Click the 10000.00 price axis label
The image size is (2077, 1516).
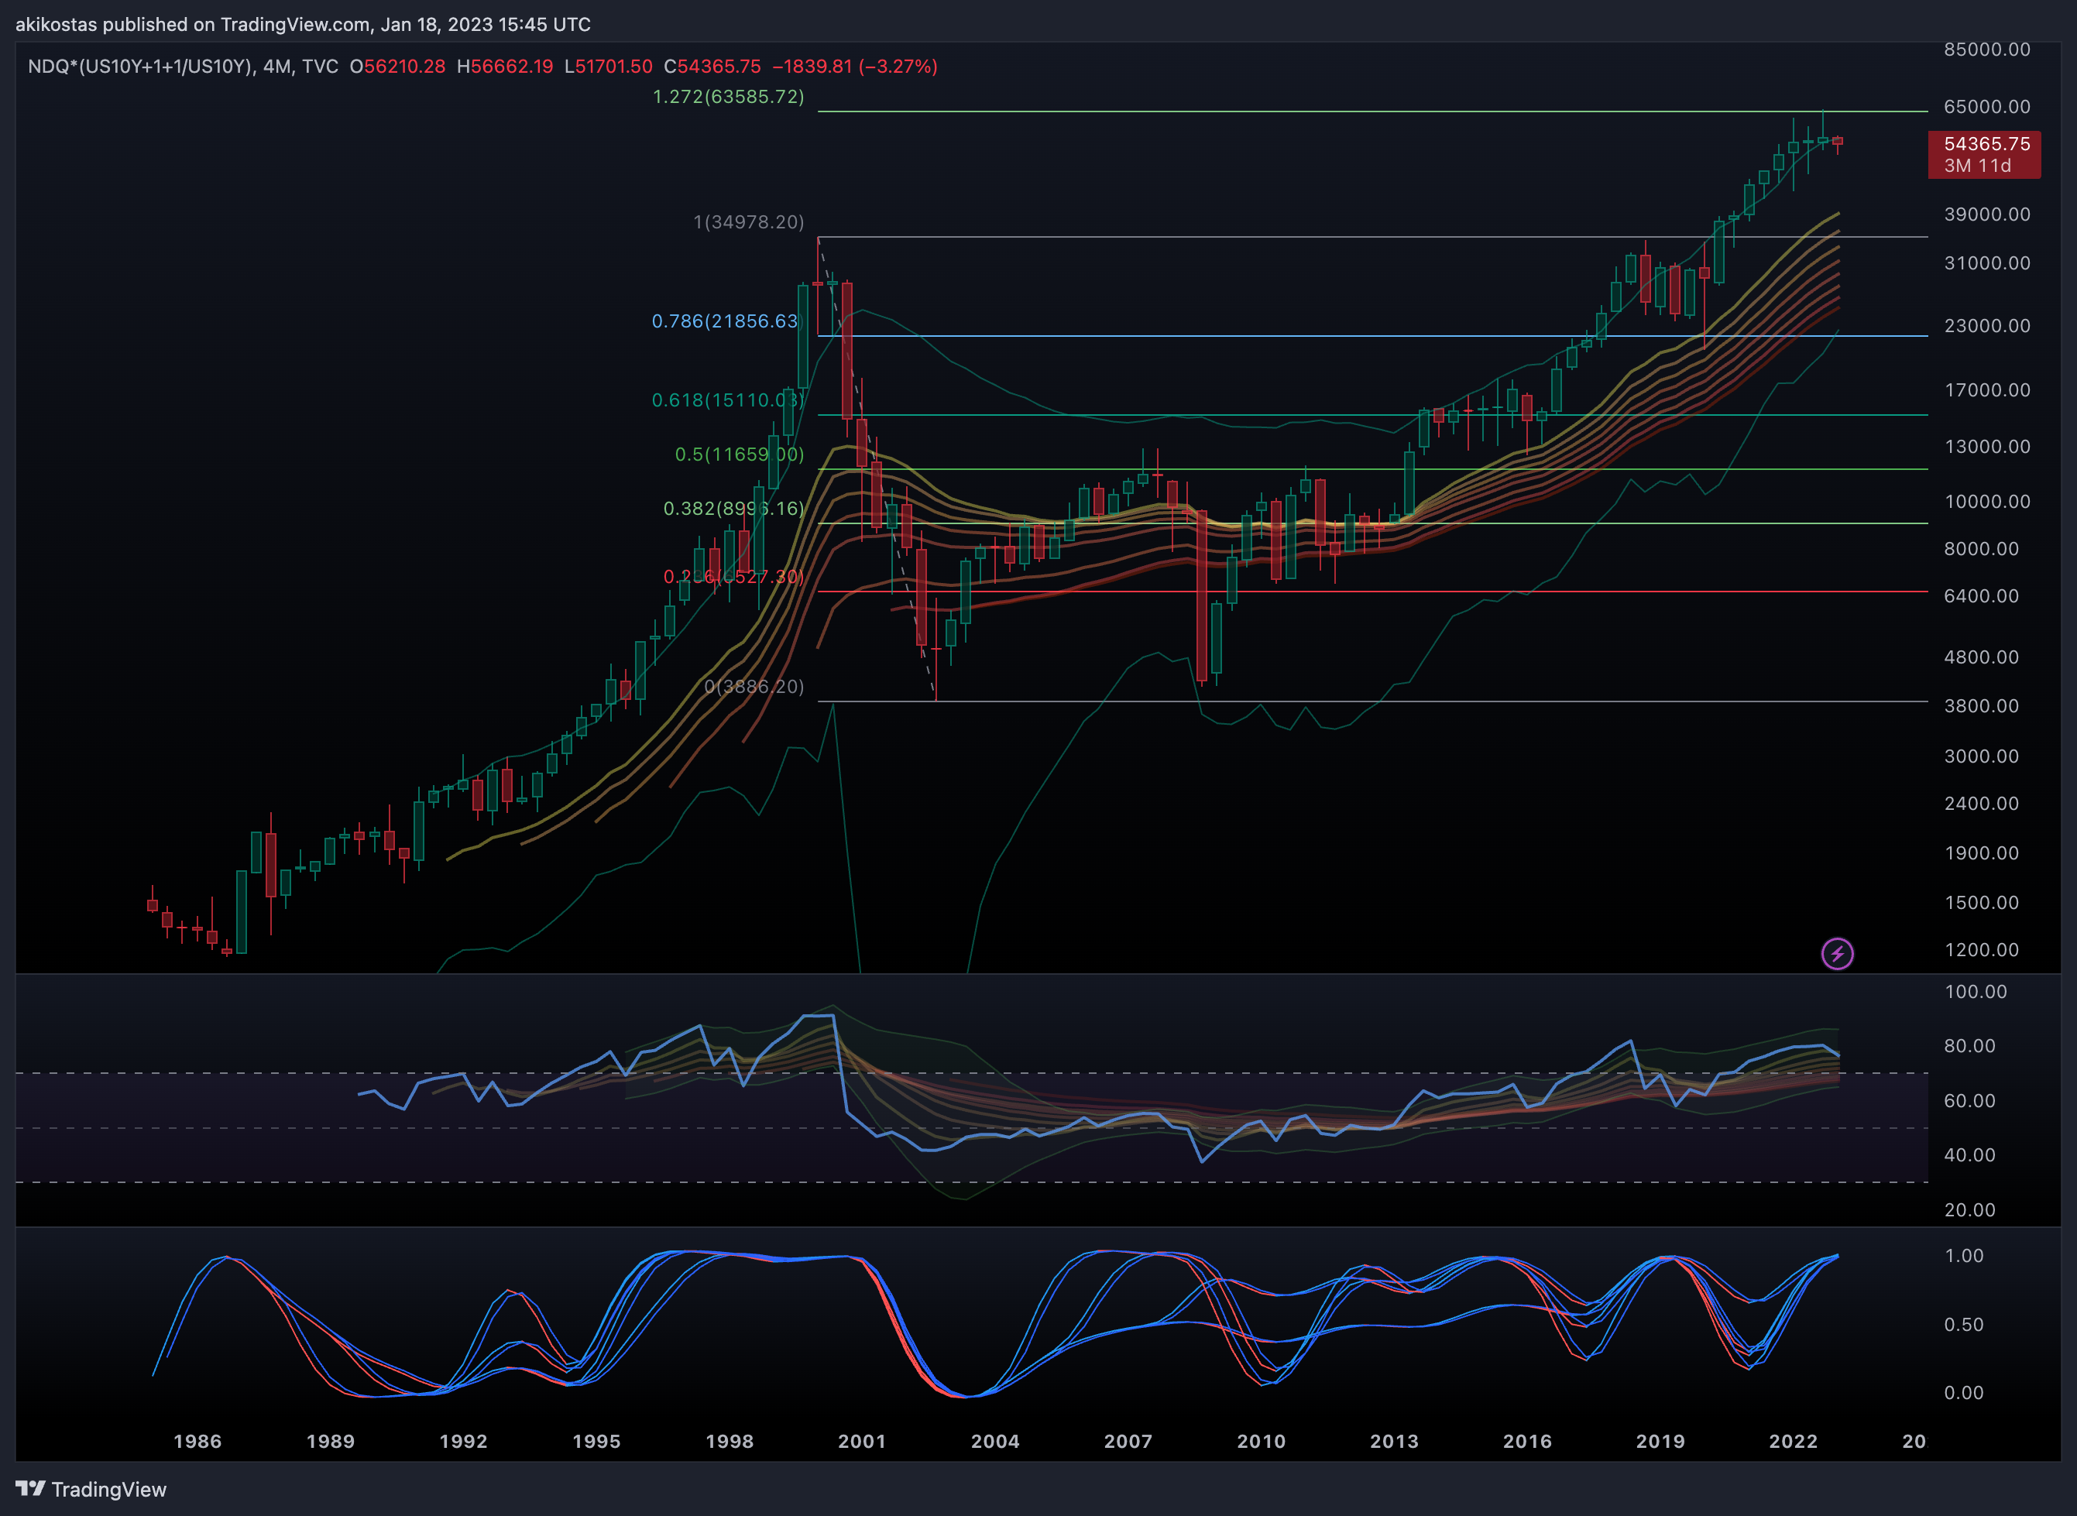coord(1987,501)
